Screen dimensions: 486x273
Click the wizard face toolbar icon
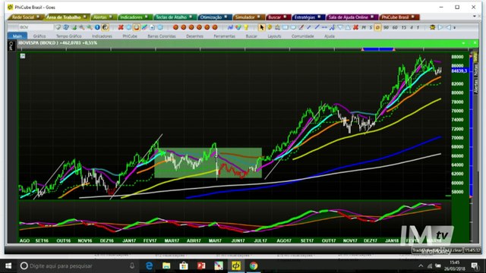(432, 27)
